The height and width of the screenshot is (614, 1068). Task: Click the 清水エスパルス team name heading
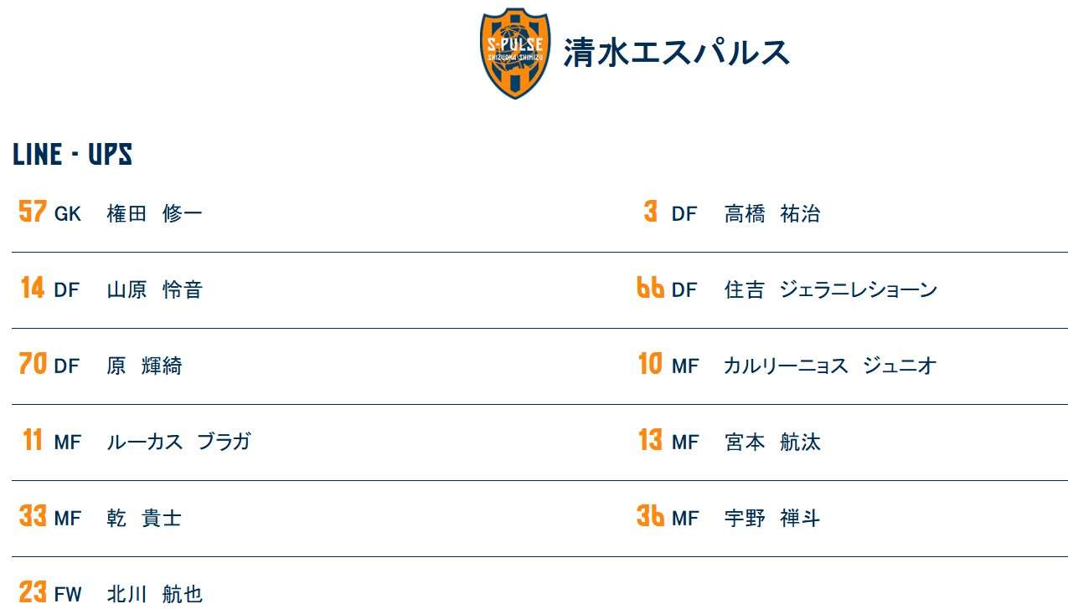click(x=677, y=52)
